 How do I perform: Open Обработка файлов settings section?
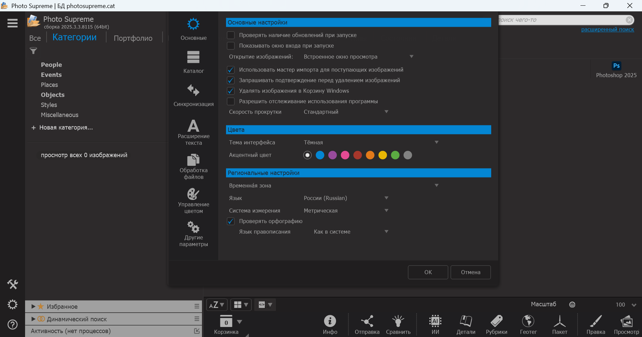tap(193, 166)
